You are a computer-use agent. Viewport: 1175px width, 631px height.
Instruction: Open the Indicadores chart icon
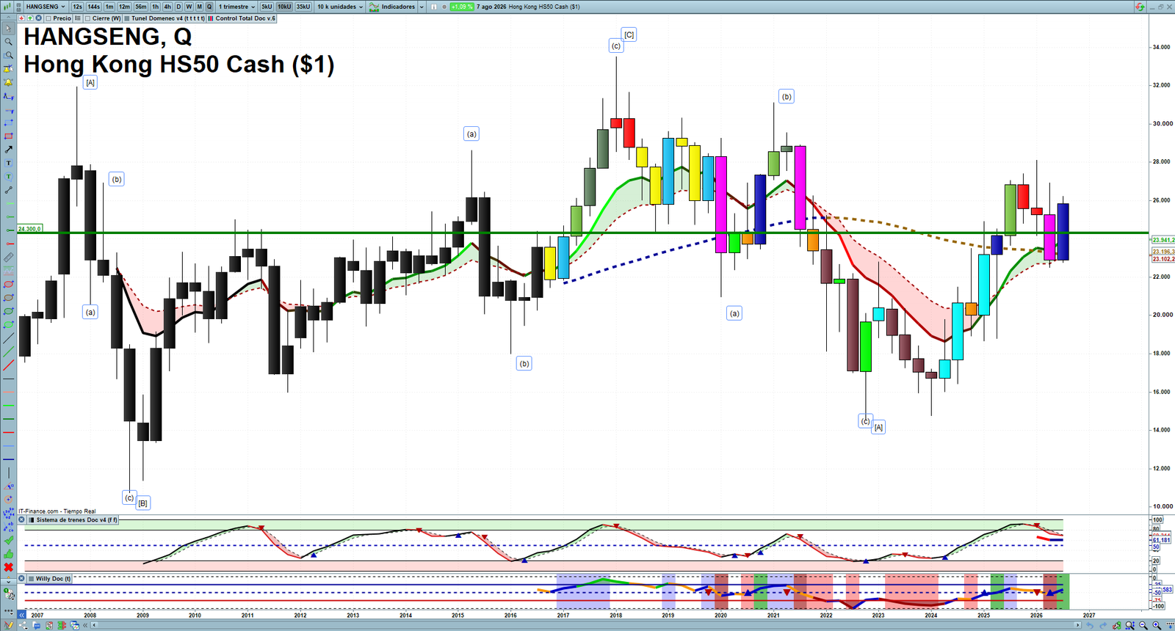tap(375, 7)
